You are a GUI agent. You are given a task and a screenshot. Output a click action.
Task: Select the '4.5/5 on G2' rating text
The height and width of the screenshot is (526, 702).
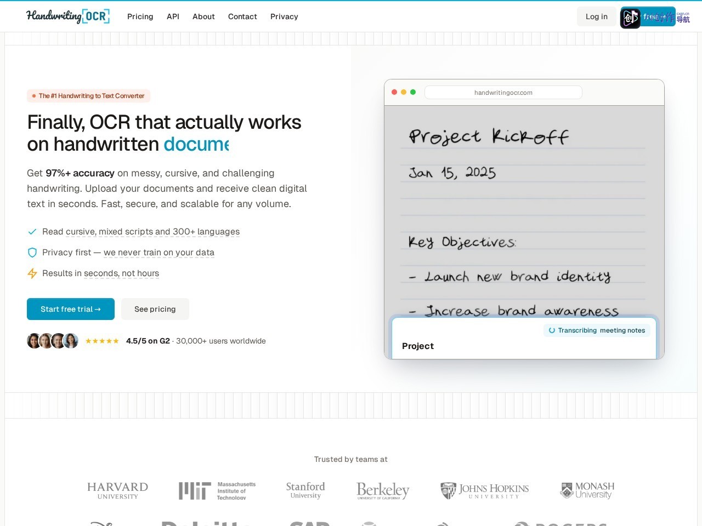(148, 341)
